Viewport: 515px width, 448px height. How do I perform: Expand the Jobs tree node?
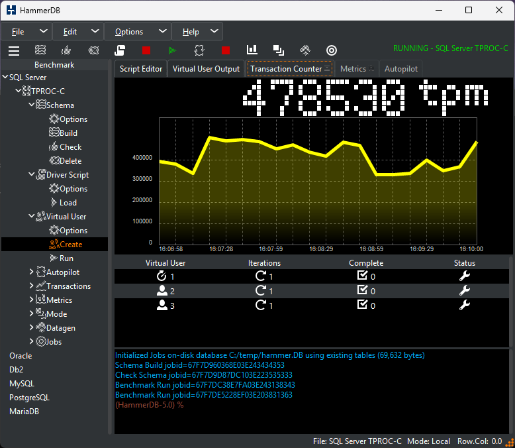click(x=32, y=341)
